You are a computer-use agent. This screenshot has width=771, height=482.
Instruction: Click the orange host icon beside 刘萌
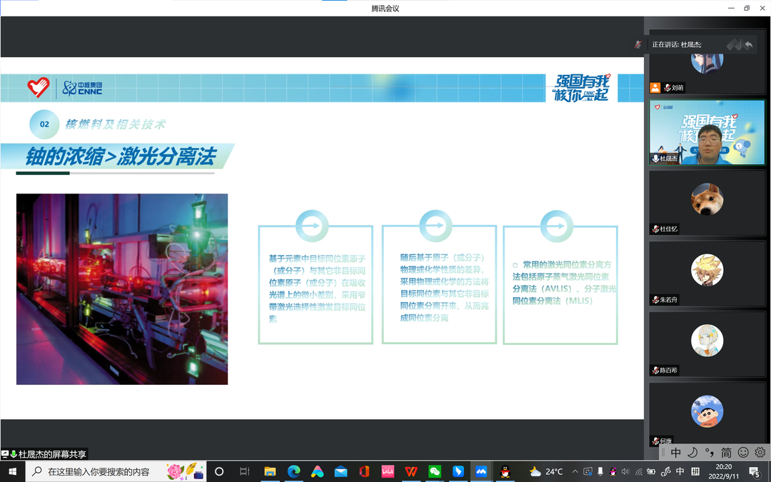click(x=655, y=88)
